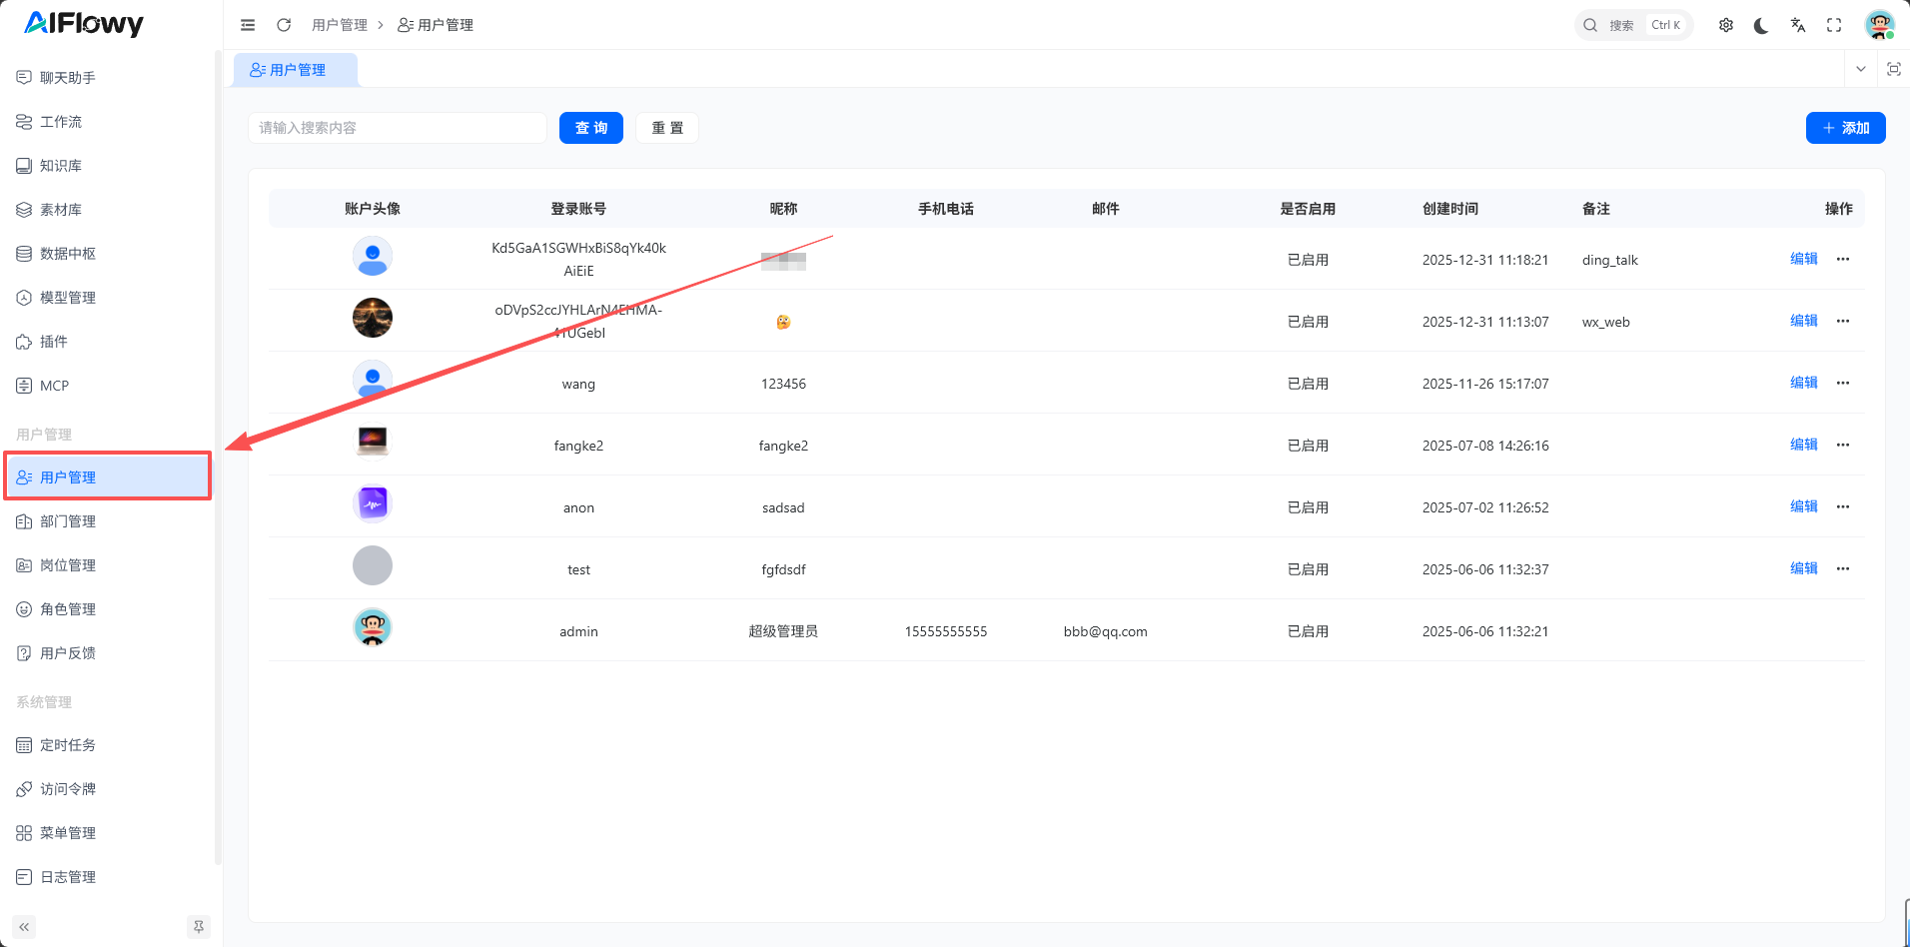Image resolution: width=1910 pixels, height=947 pixels.
Task: Switch to dark mode with moon icon
Action: click(x=1761, y=25)
